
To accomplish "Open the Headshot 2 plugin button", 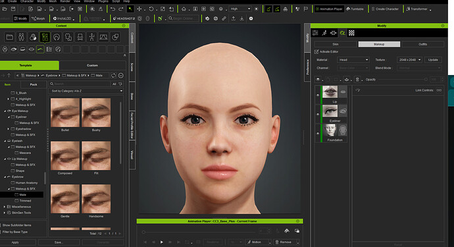I will pyautogui.click(x=124, y=18).
